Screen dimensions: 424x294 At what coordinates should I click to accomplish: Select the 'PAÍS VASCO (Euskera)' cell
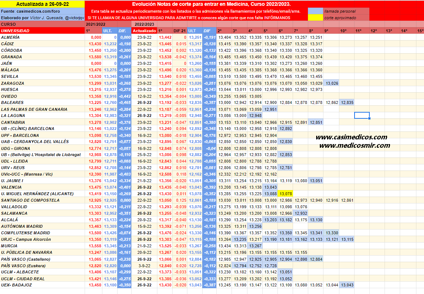[x=42, y=265]
